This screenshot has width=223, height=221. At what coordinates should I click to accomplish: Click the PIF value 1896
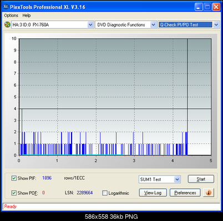pyautogui.click(x=47, y=178)
